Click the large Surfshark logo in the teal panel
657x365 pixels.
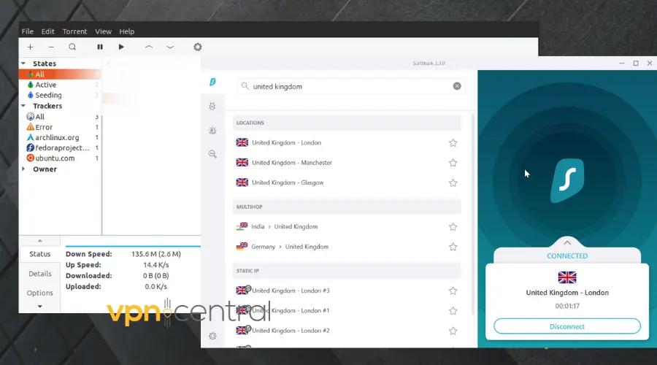(x=567, y=180)
